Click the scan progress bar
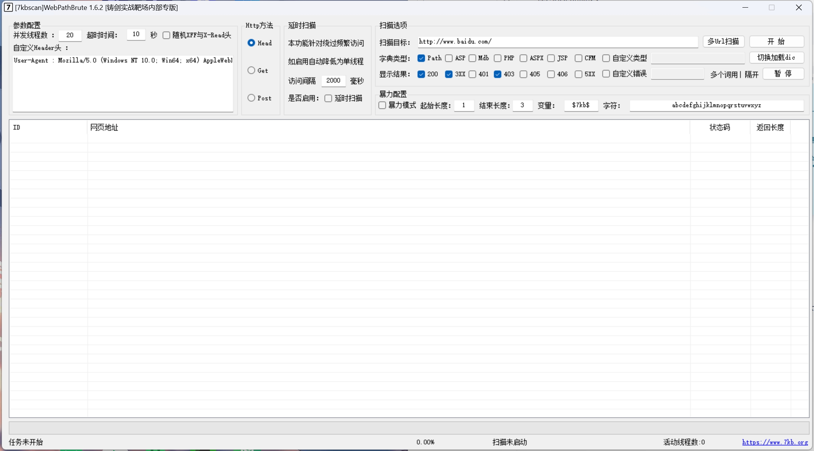Image resolution: width=814 pixels, height=451 pixels. coord(409,428)
